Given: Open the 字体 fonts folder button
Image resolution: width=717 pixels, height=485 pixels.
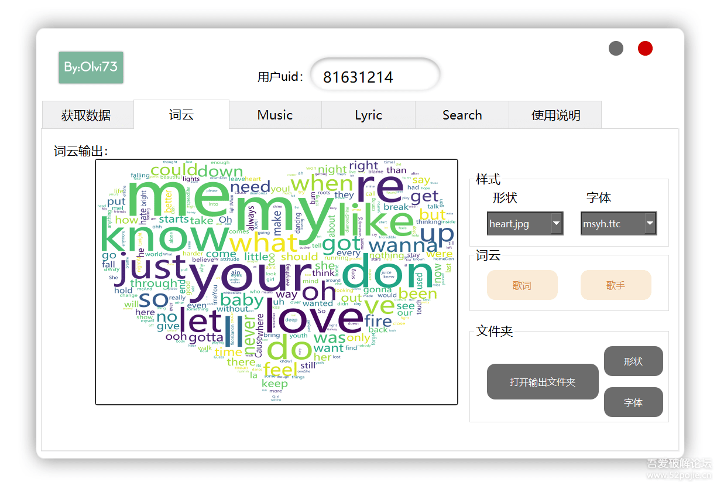Looking at the screenshot, I should coord(633,402).
